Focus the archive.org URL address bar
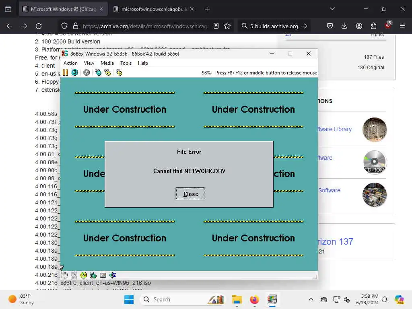Viewport: 412px width, 309px height. (x=146, y=26)
